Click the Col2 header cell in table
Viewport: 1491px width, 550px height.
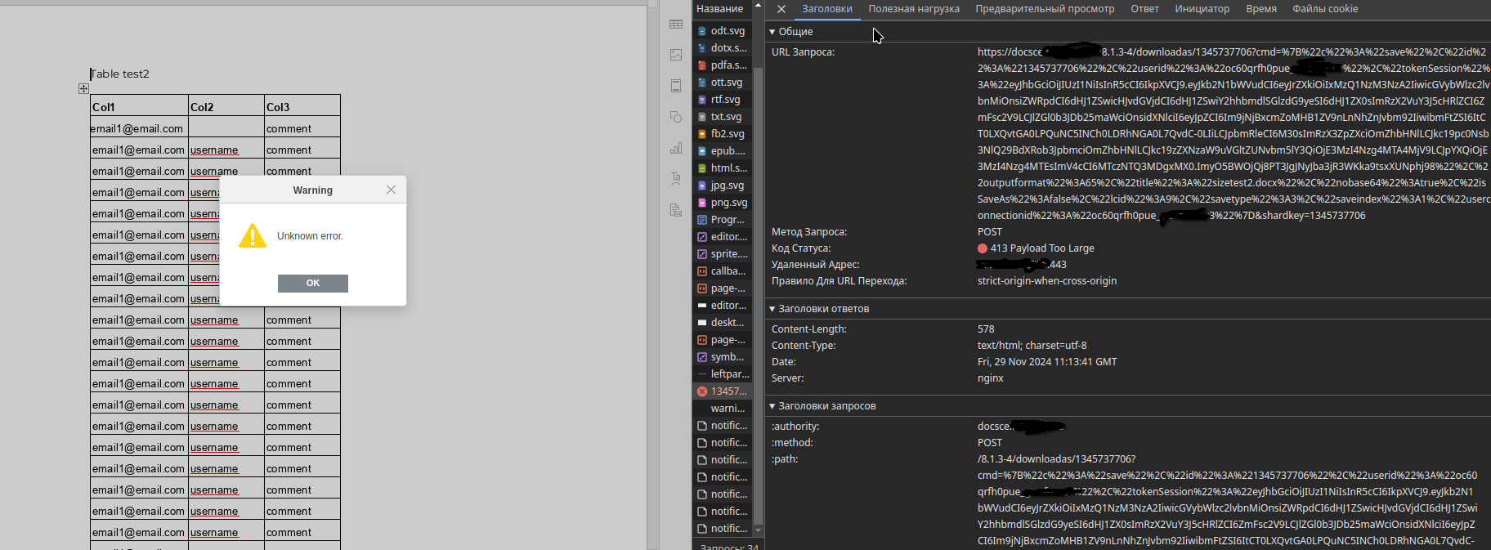pos(226,106)
